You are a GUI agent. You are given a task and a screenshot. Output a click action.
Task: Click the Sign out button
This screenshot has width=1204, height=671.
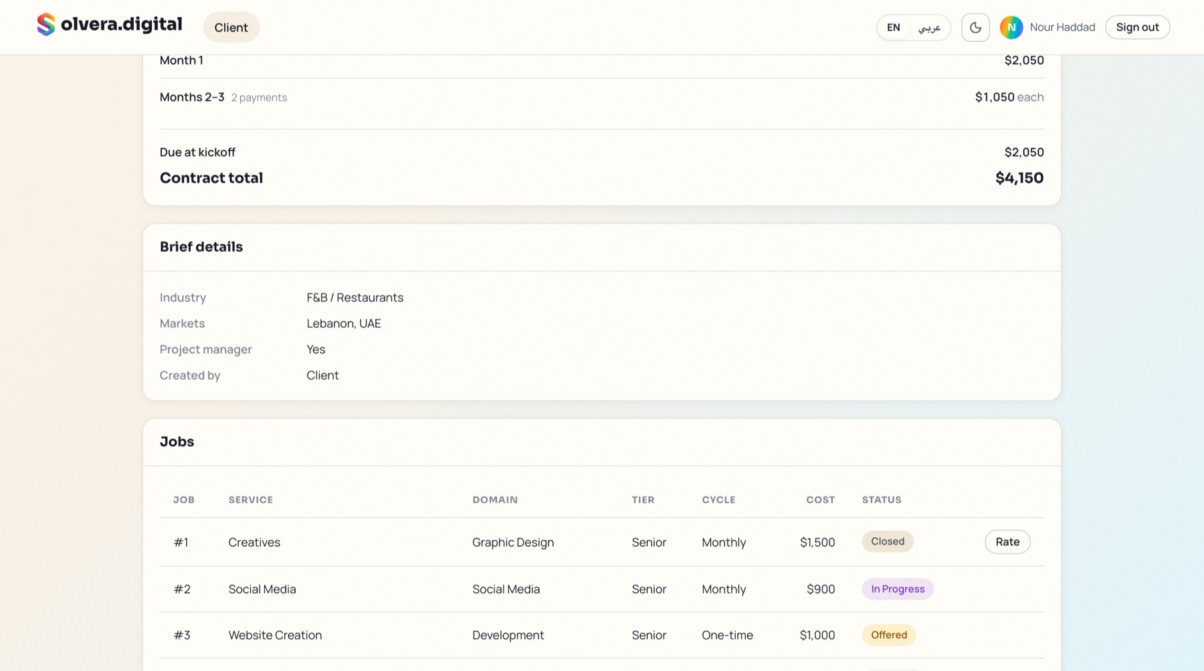coord(1137,27)
